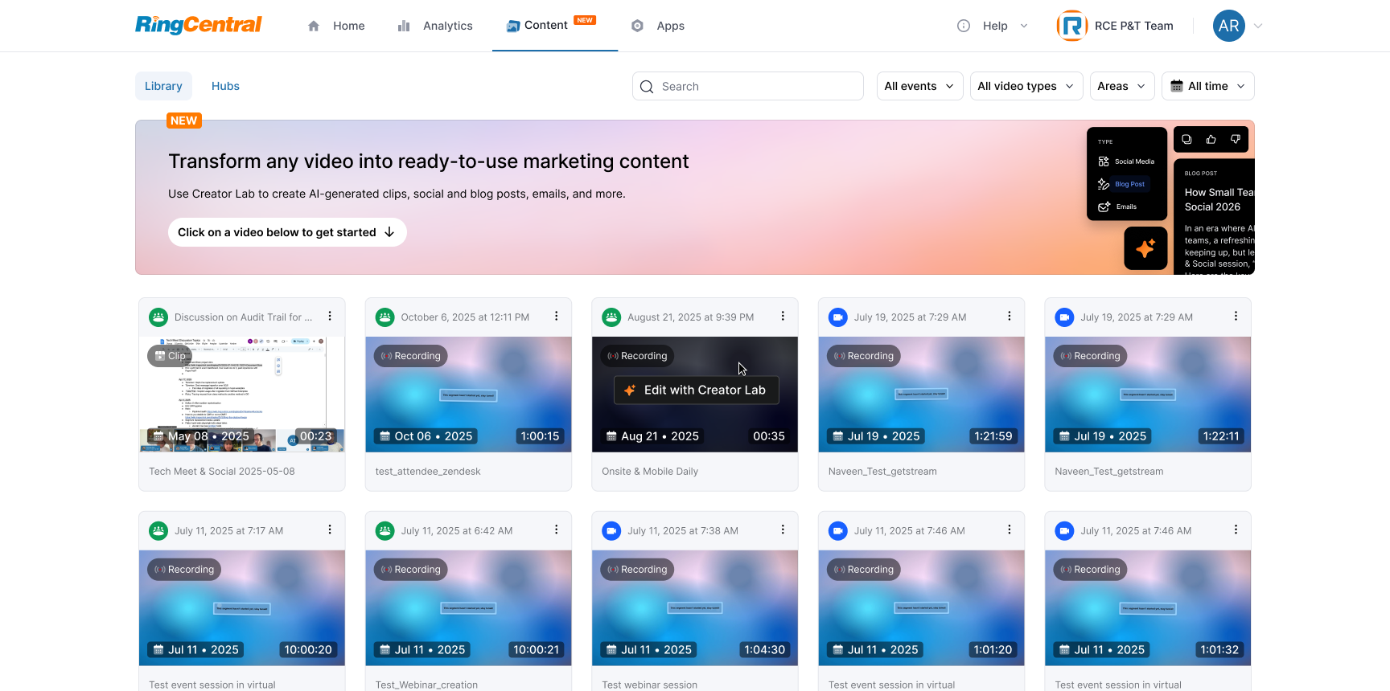Viewport: 1390px width, 691px height.
Task: Expand the All events filter
Action: [x=919, y=86]
